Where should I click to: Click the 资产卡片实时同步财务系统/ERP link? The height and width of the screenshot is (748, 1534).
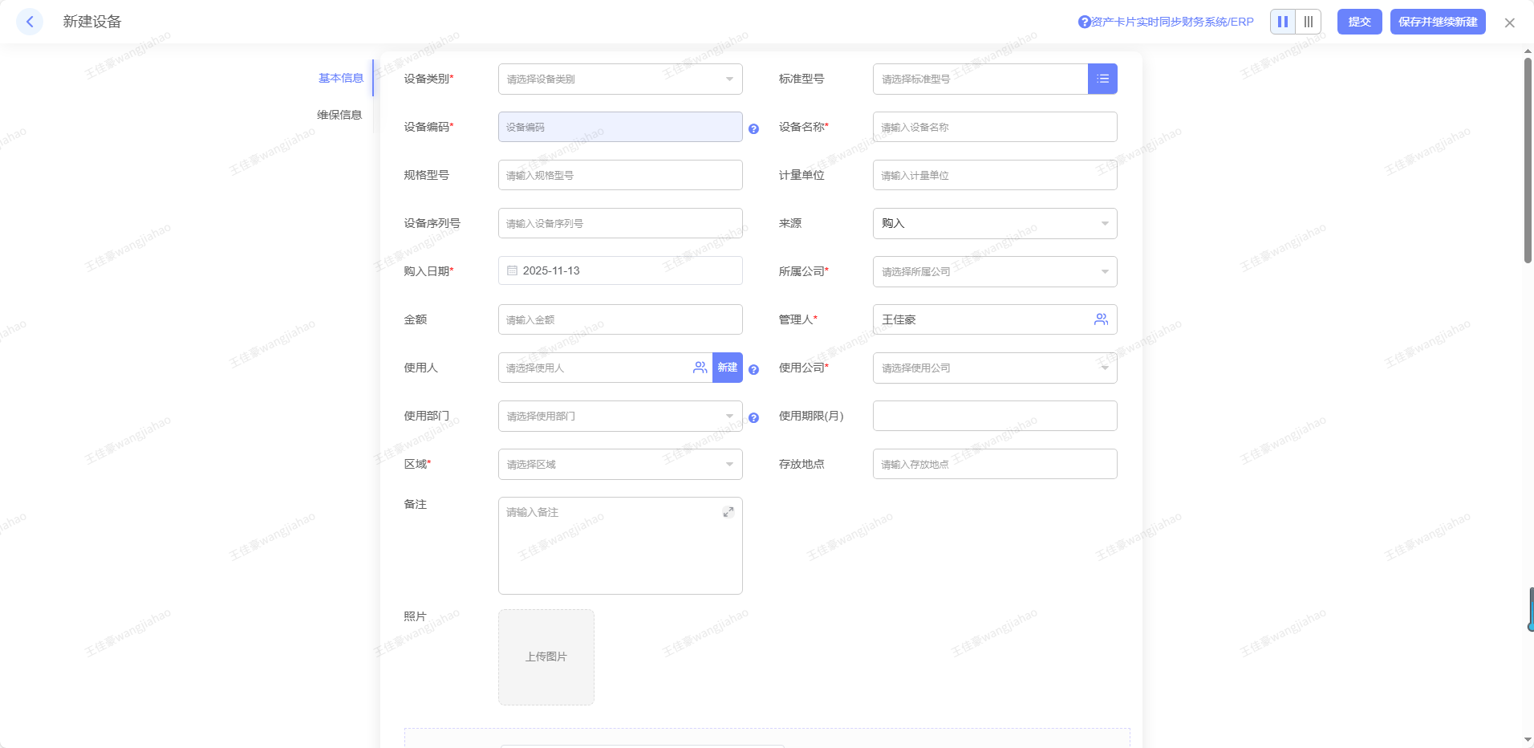(x=1171, y=22)
